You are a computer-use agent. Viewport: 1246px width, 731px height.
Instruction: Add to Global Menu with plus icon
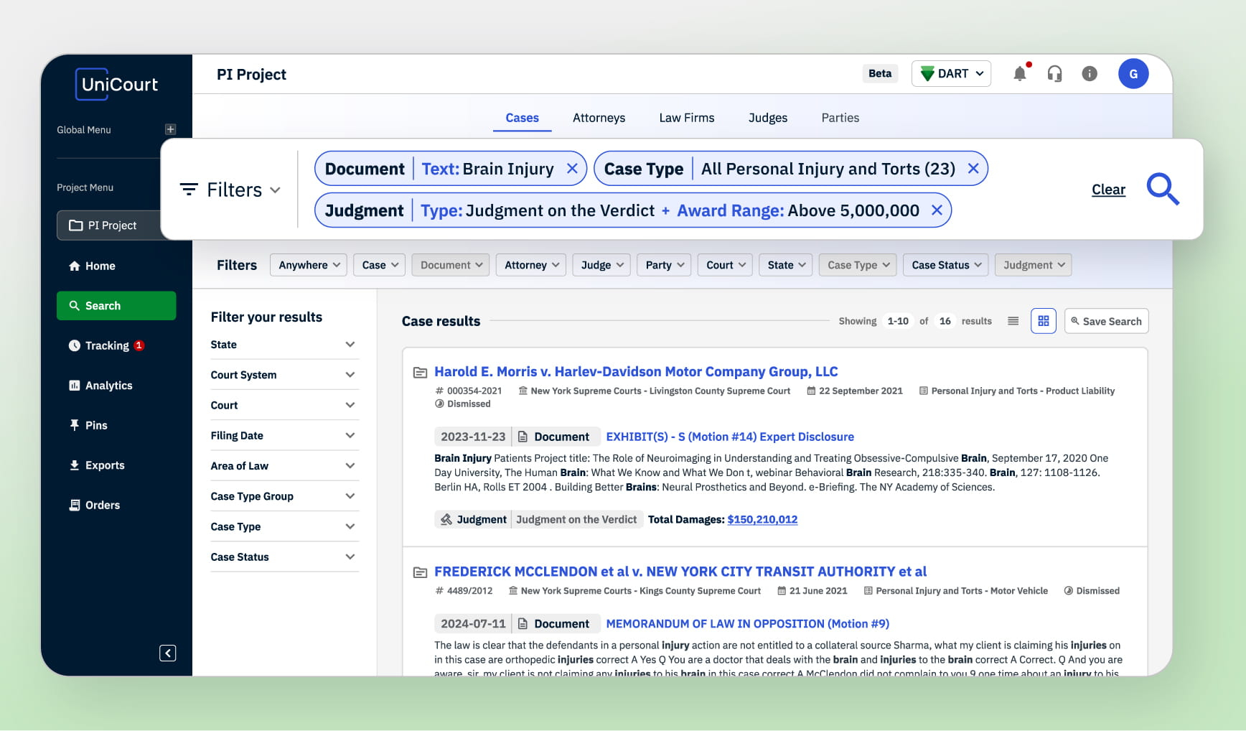tap(170, 130)
